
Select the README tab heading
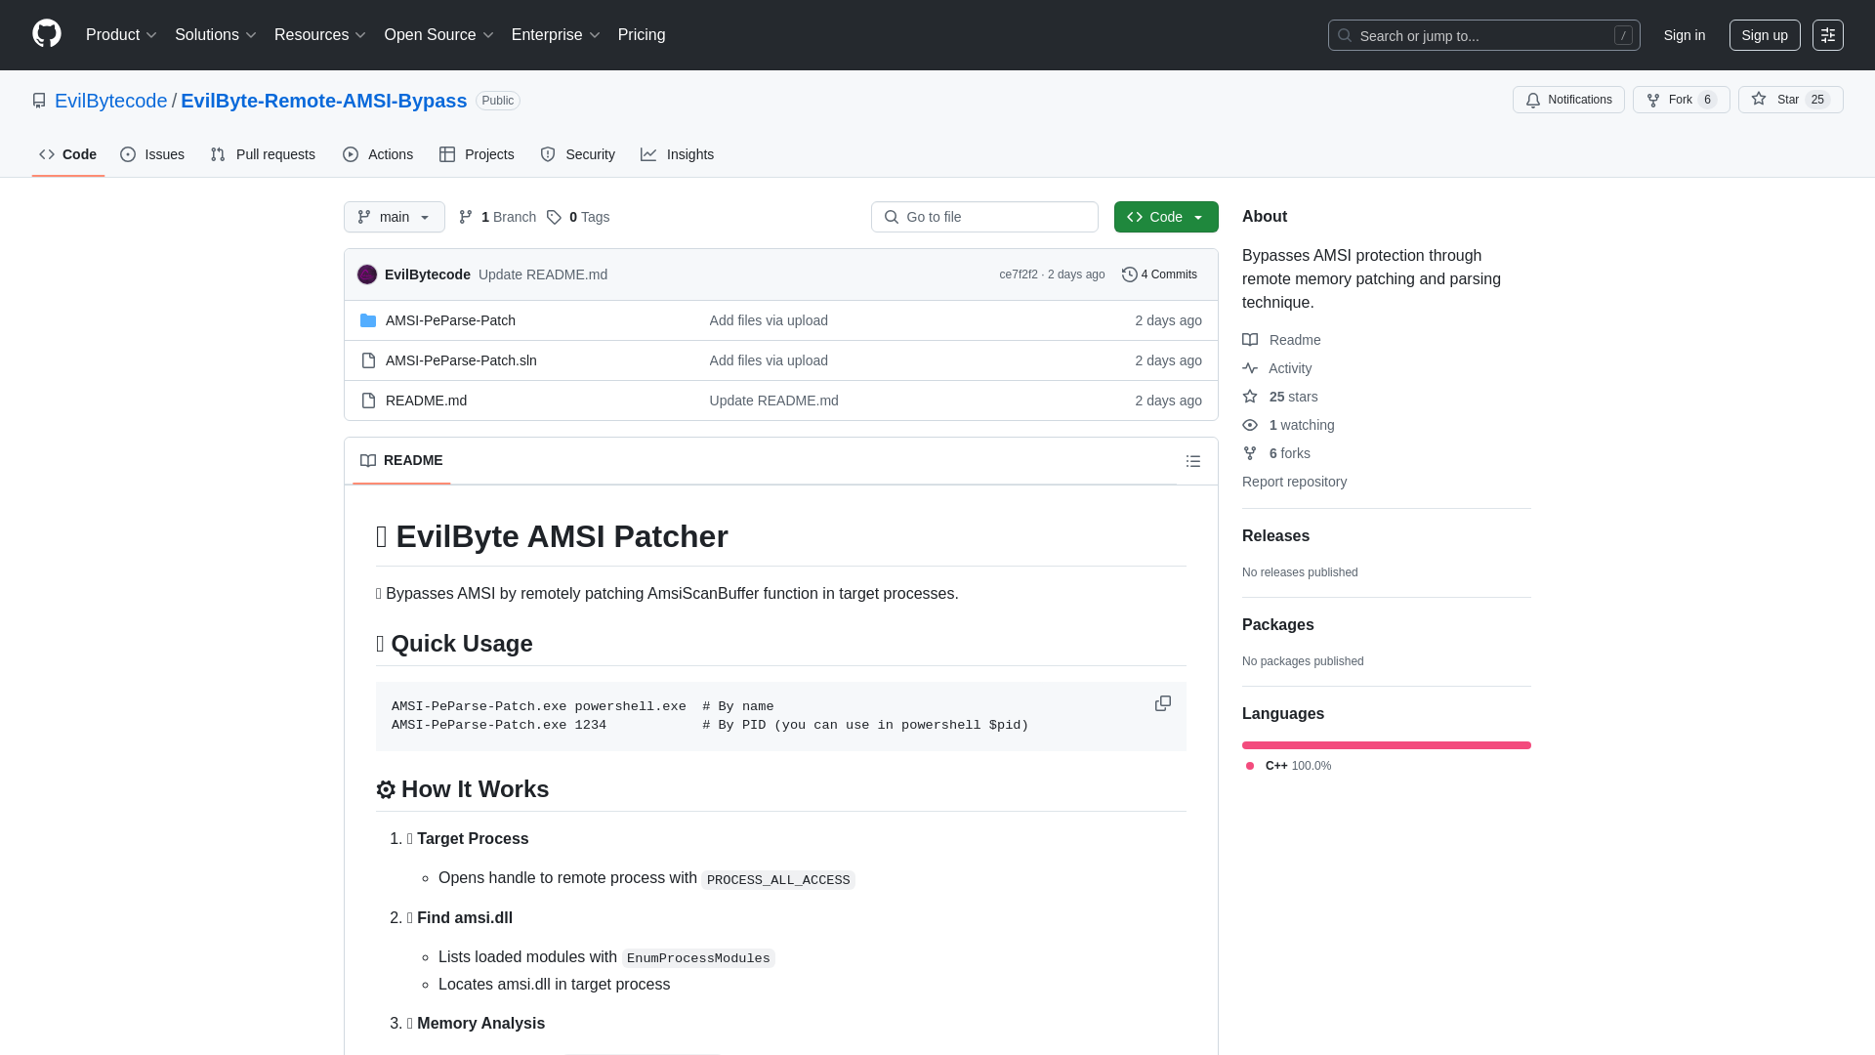pos(401,460)
